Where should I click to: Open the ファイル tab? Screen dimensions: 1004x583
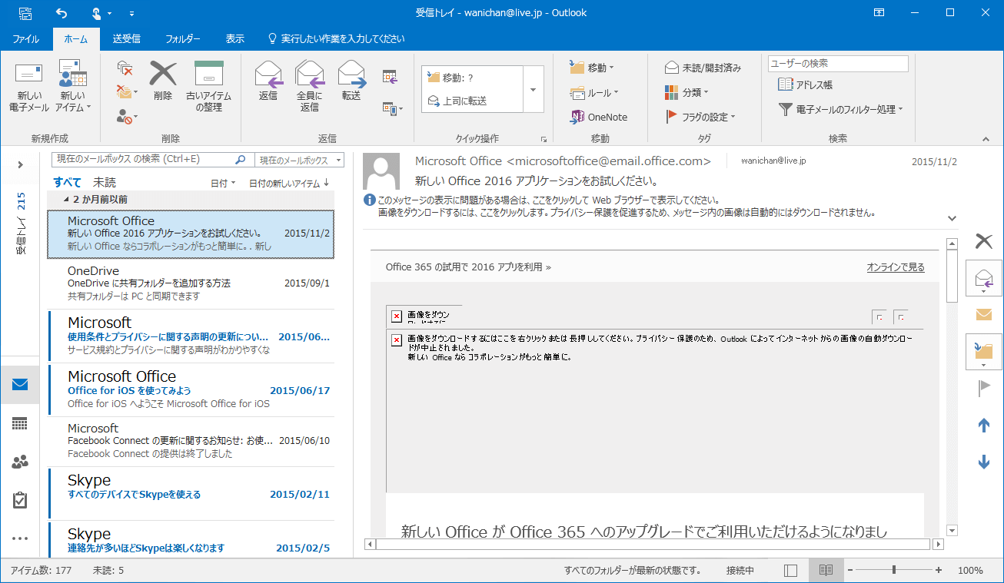26,38
